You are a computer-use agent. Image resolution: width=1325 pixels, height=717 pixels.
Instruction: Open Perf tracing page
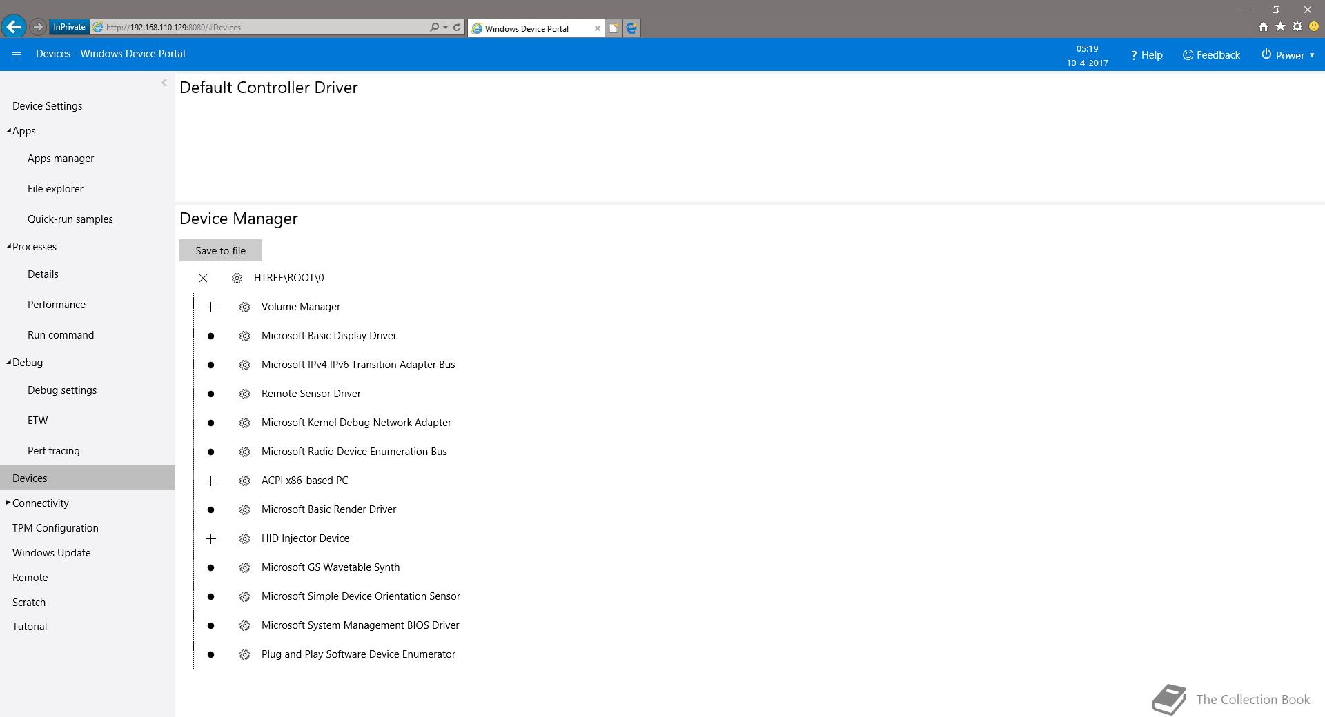(54, 450)
